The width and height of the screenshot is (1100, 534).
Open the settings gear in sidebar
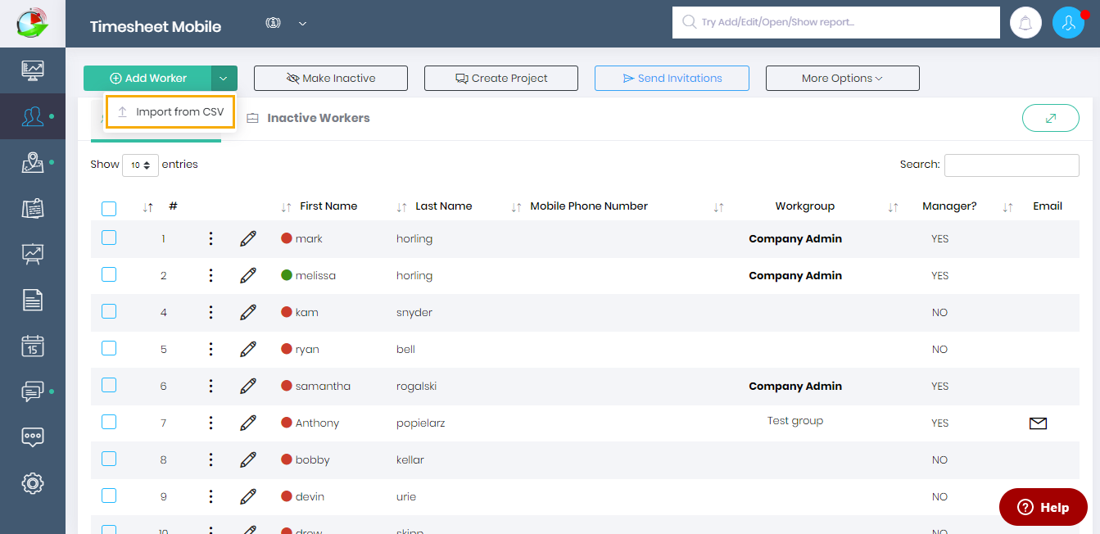tap(33, 483)
